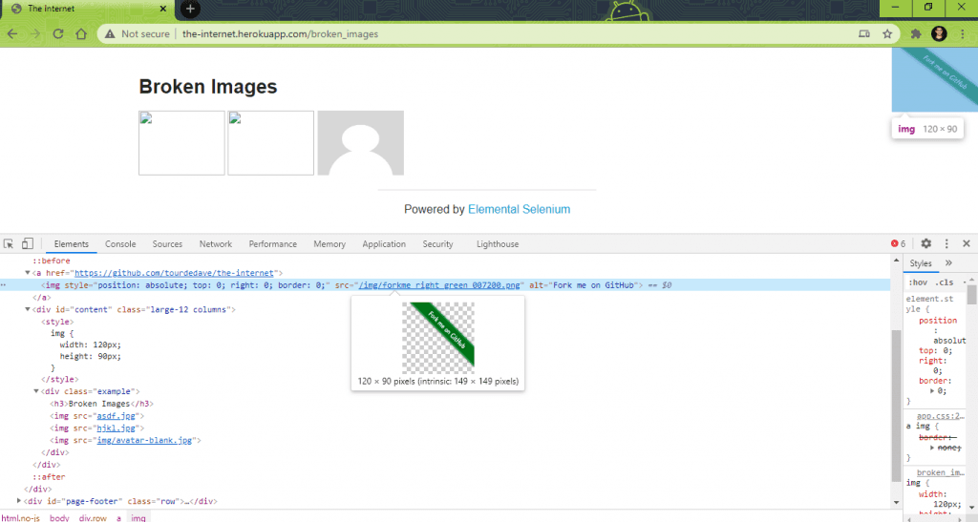Image resolution: width=978 pixels, height=522 pixels.
Task: Switch to the Console tab
Action: tap(120, 244)
